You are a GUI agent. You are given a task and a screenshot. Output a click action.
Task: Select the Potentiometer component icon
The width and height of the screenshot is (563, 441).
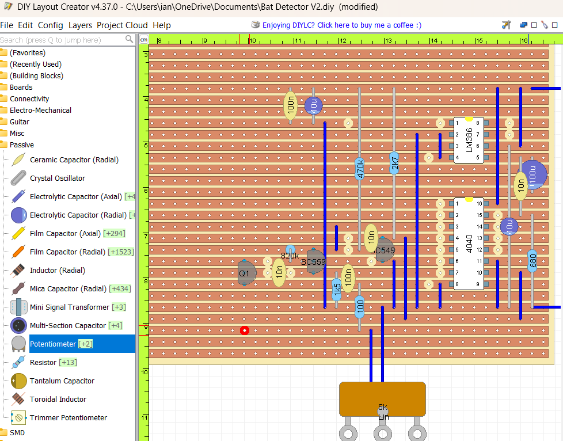click(x=18, y=344)
